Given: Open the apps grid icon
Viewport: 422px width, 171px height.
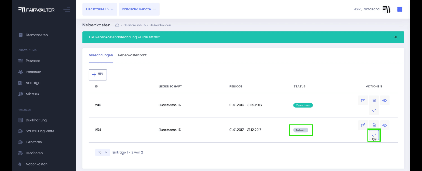Looking at the screenshot, I should point(400,10).
